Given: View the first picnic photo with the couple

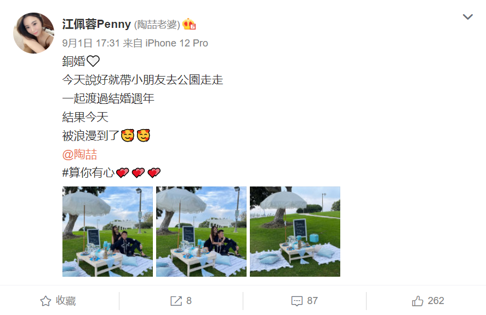Looking at the screenshot, I should [x=107, y=231].
